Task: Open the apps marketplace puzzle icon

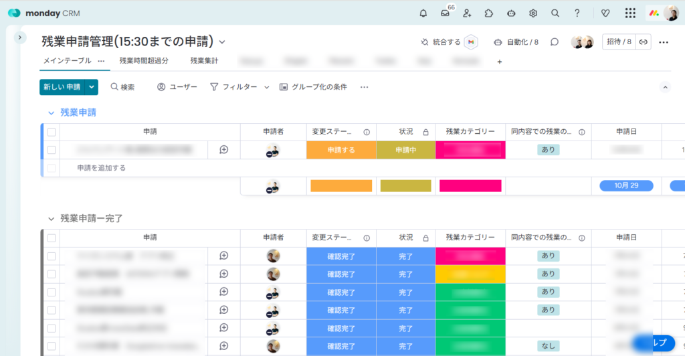Action: 489,13
